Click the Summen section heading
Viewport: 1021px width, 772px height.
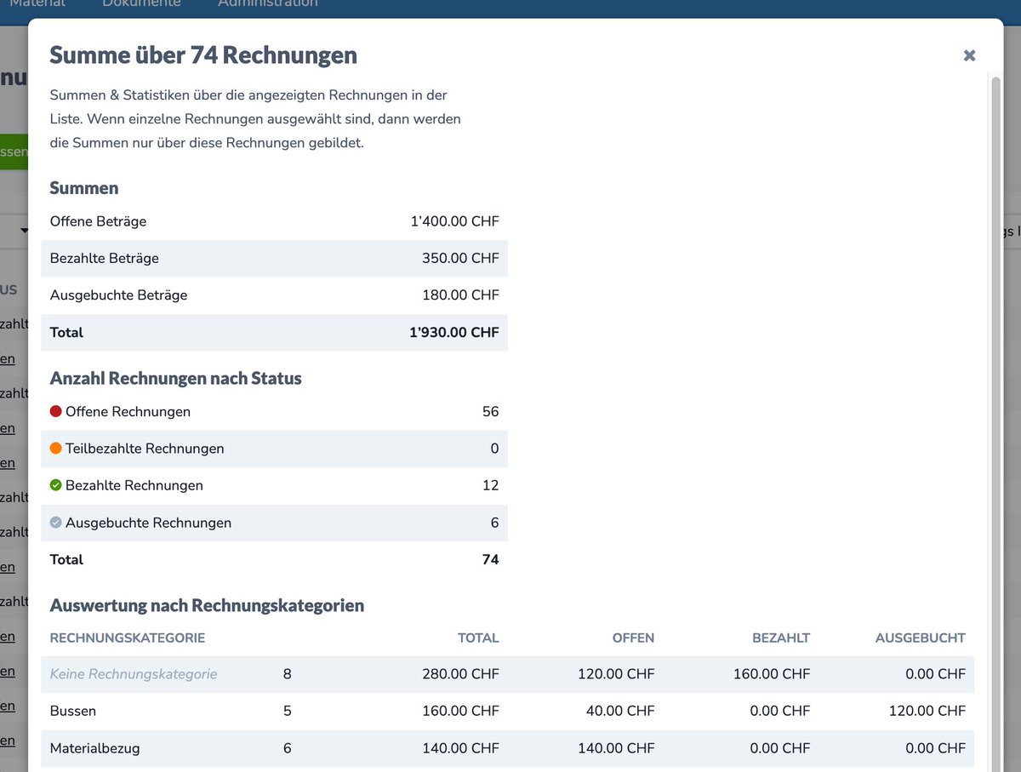84,188
